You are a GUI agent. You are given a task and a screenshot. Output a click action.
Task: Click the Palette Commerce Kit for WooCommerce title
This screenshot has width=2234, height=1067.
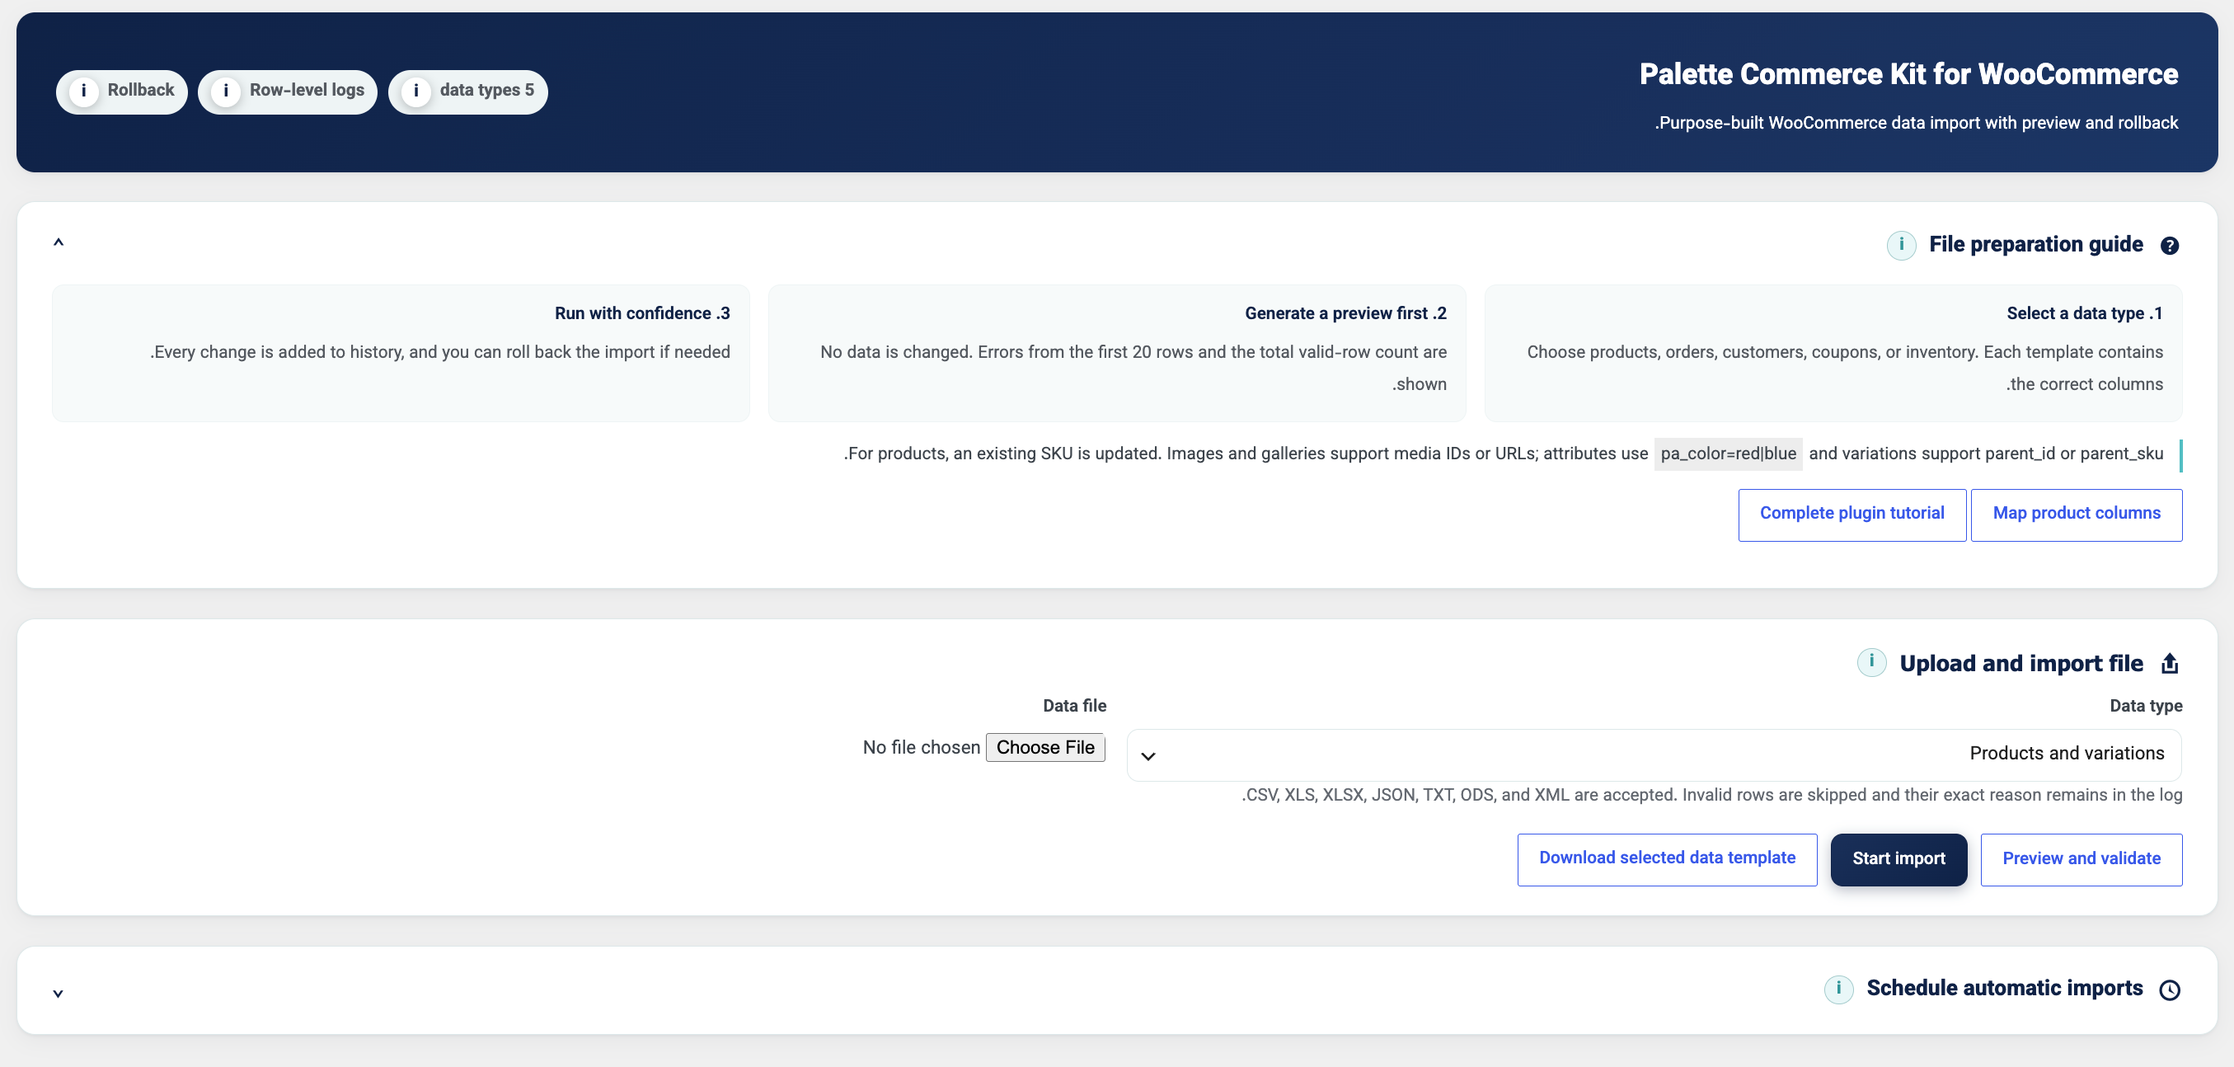[x=1908, y=74]
